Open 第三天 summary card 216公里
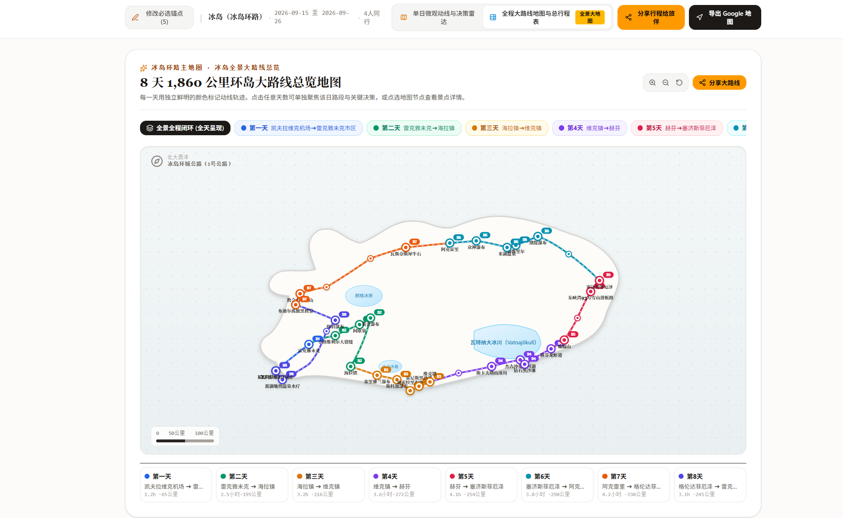Image resolution: width=843 pixels, height=518 pixels. pos(328,485)
